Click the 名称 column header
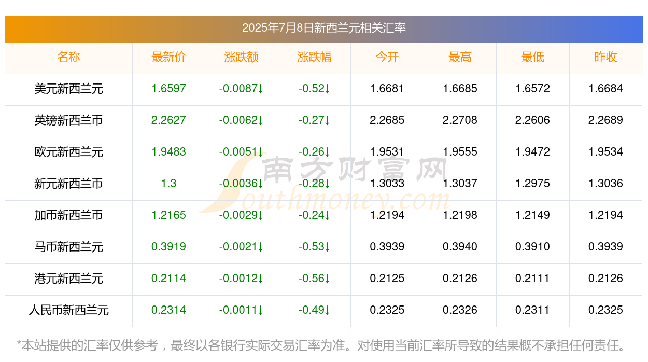Screen dimensions: 648x362 tap(68, 57)
